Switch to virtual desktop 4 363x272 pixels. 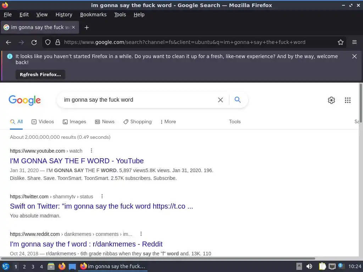click(41, 267)
